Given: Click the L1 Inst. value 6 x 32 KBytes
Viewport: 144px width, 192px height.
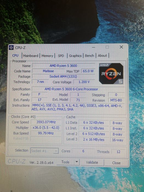Looking at the screenshot, I should (94, 128).
